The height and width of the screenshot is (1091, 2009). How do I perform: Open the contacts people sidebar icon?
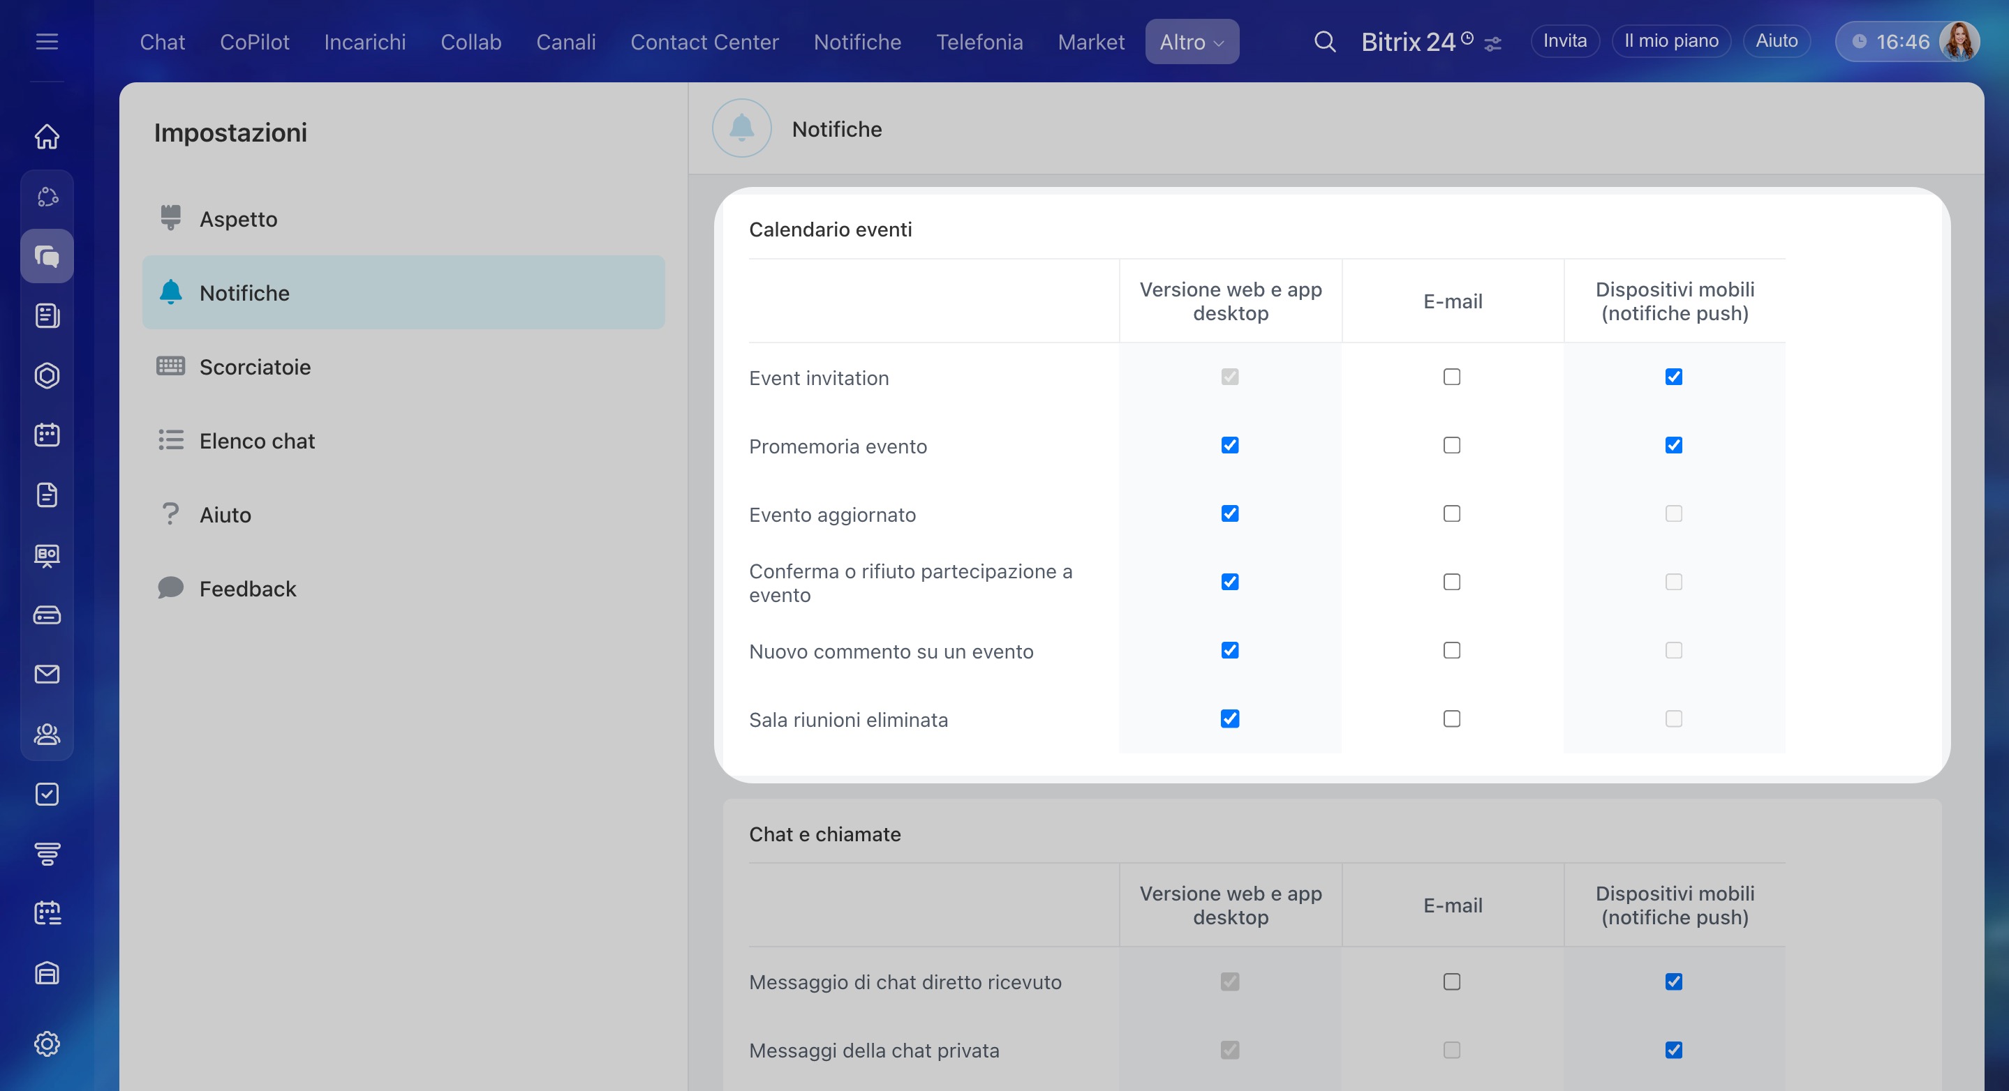coord(47,734)
